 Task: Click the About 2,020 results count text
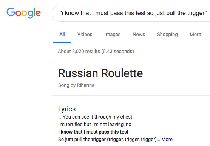point(96,52)
